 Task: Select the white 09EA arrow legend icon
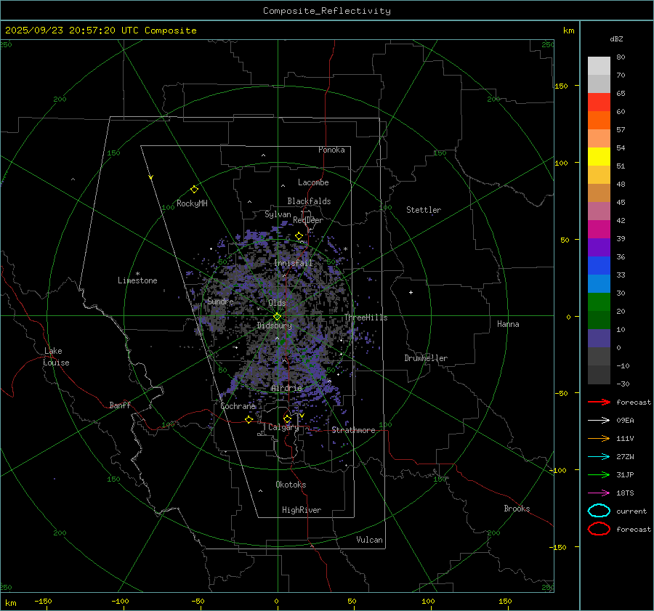(x=598, y=420)
